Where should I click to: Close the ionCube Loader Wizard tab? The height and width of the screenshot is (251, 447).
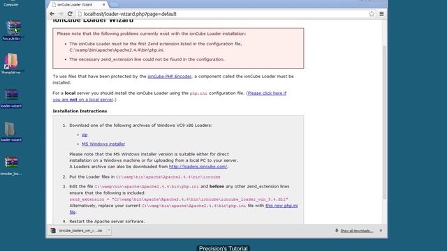(x=104, y=5)
